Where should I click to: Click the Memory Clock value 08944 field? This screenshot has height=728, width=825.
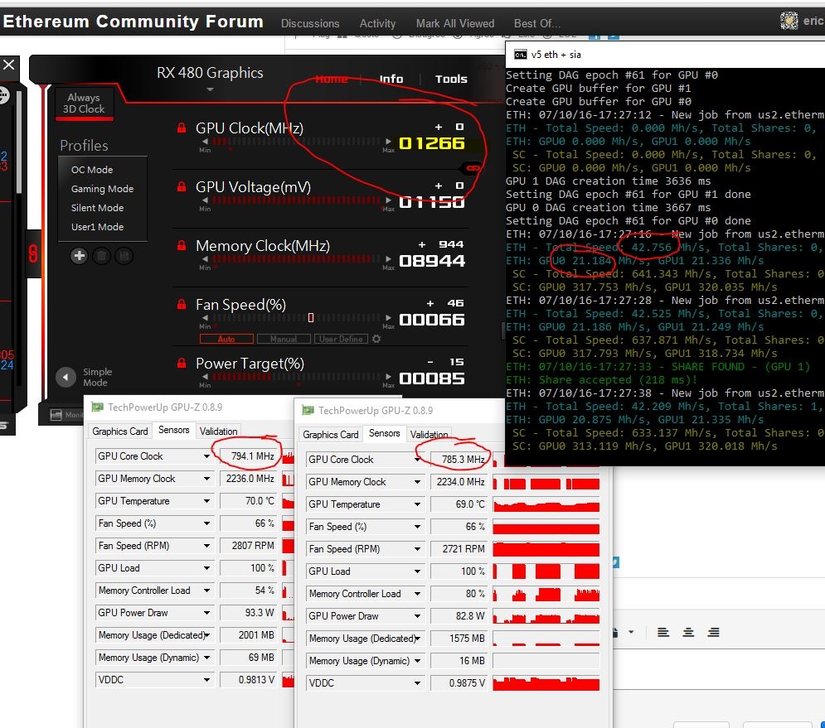pyautogui.click(x=432, y=261)
